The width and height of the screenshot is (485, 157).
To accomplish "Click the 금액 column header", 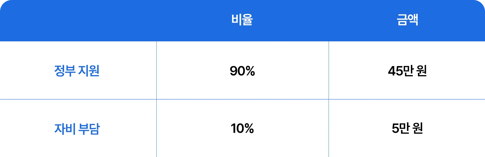I will tap(407, 20).
